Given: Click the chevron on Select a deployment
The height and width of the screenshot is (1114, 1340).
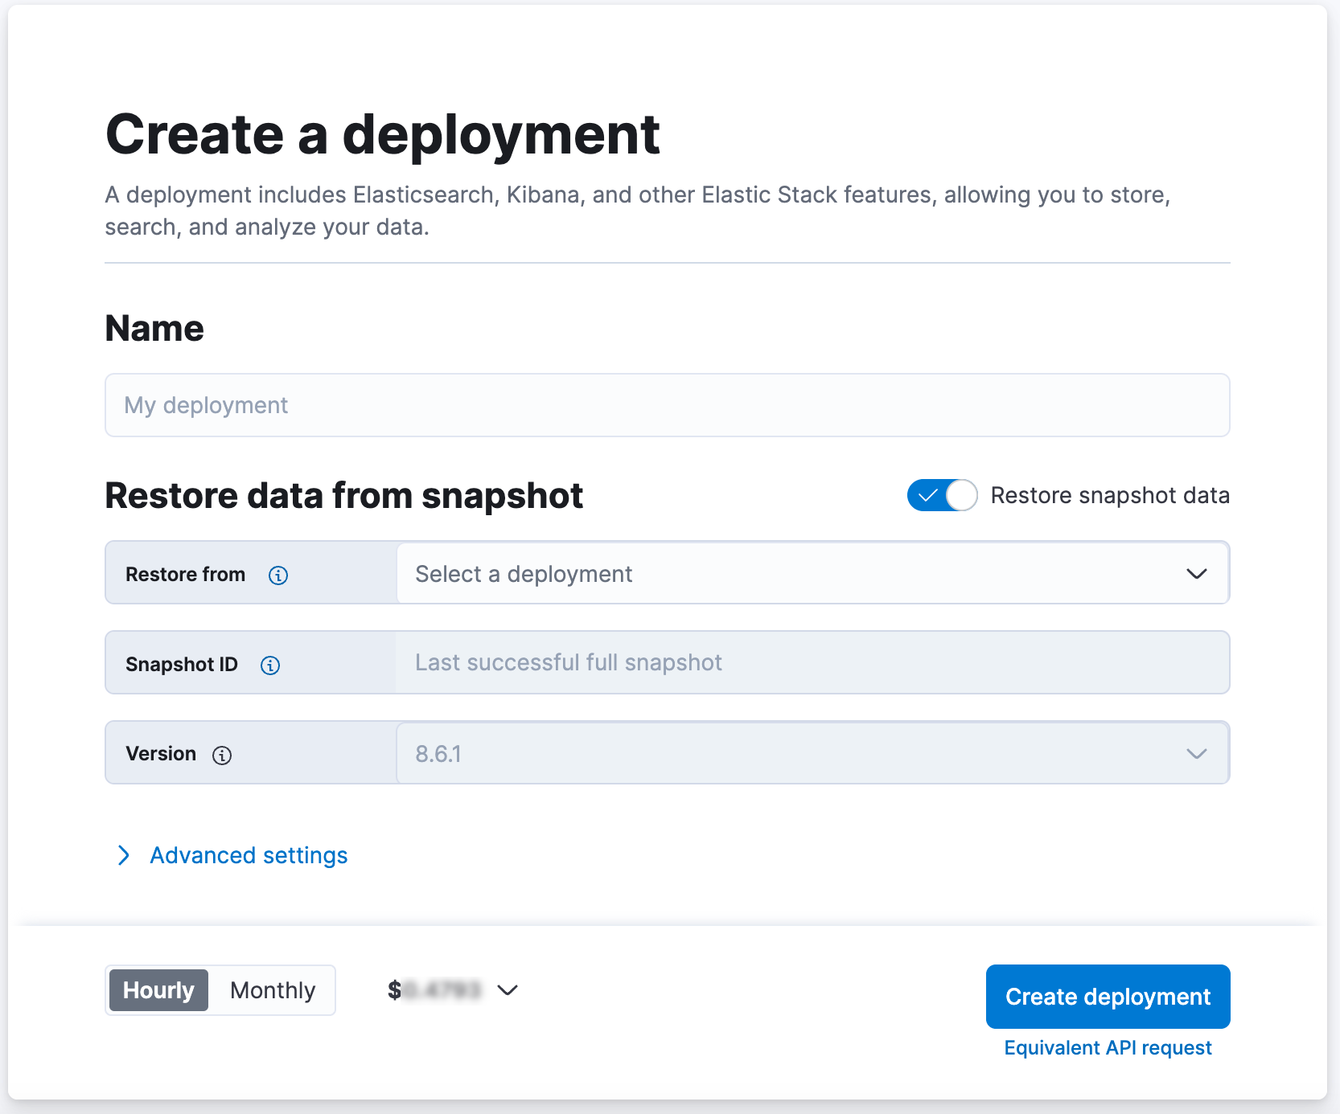Looking at the screenshot, I should pos(1196,574).
